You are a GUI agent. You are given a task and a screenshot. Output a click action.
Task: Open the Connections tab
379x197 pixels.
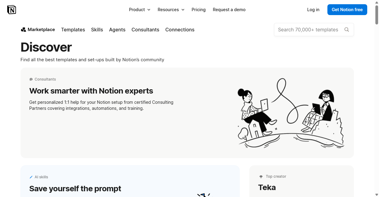click(x=180, y=30)
